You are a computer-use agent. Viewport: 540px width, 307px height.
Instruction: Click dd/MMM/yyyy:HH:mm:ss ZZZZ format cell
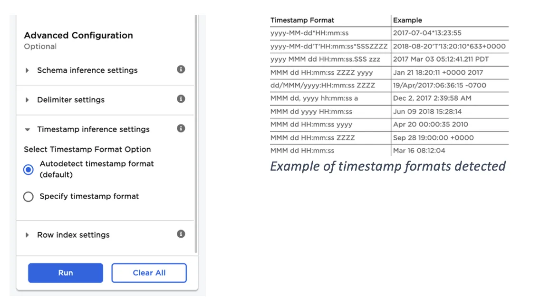(x=322, y=86)
